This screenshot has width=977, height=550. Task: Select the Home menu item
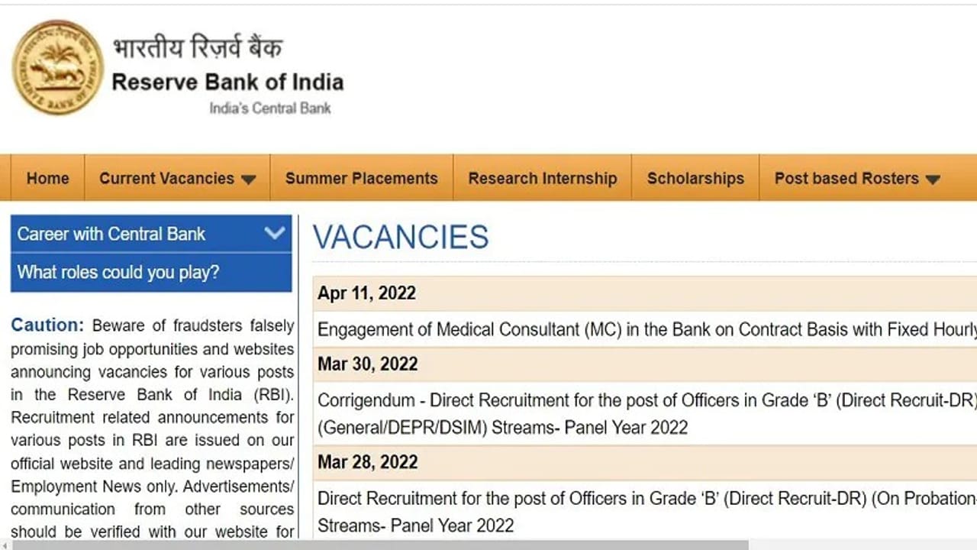[x=47, y=178]
